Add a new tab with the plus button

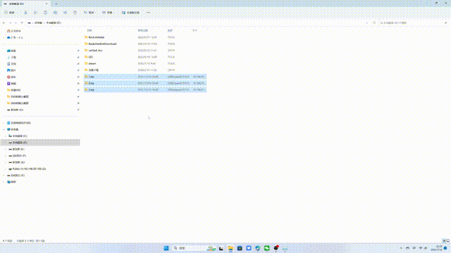tap(56, 4)
